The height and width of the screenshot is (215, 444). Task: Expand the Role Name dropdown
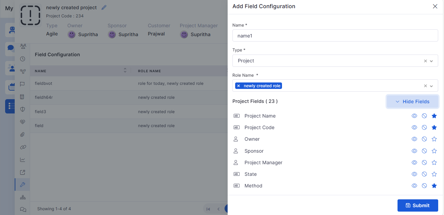(x=431, y=86)
